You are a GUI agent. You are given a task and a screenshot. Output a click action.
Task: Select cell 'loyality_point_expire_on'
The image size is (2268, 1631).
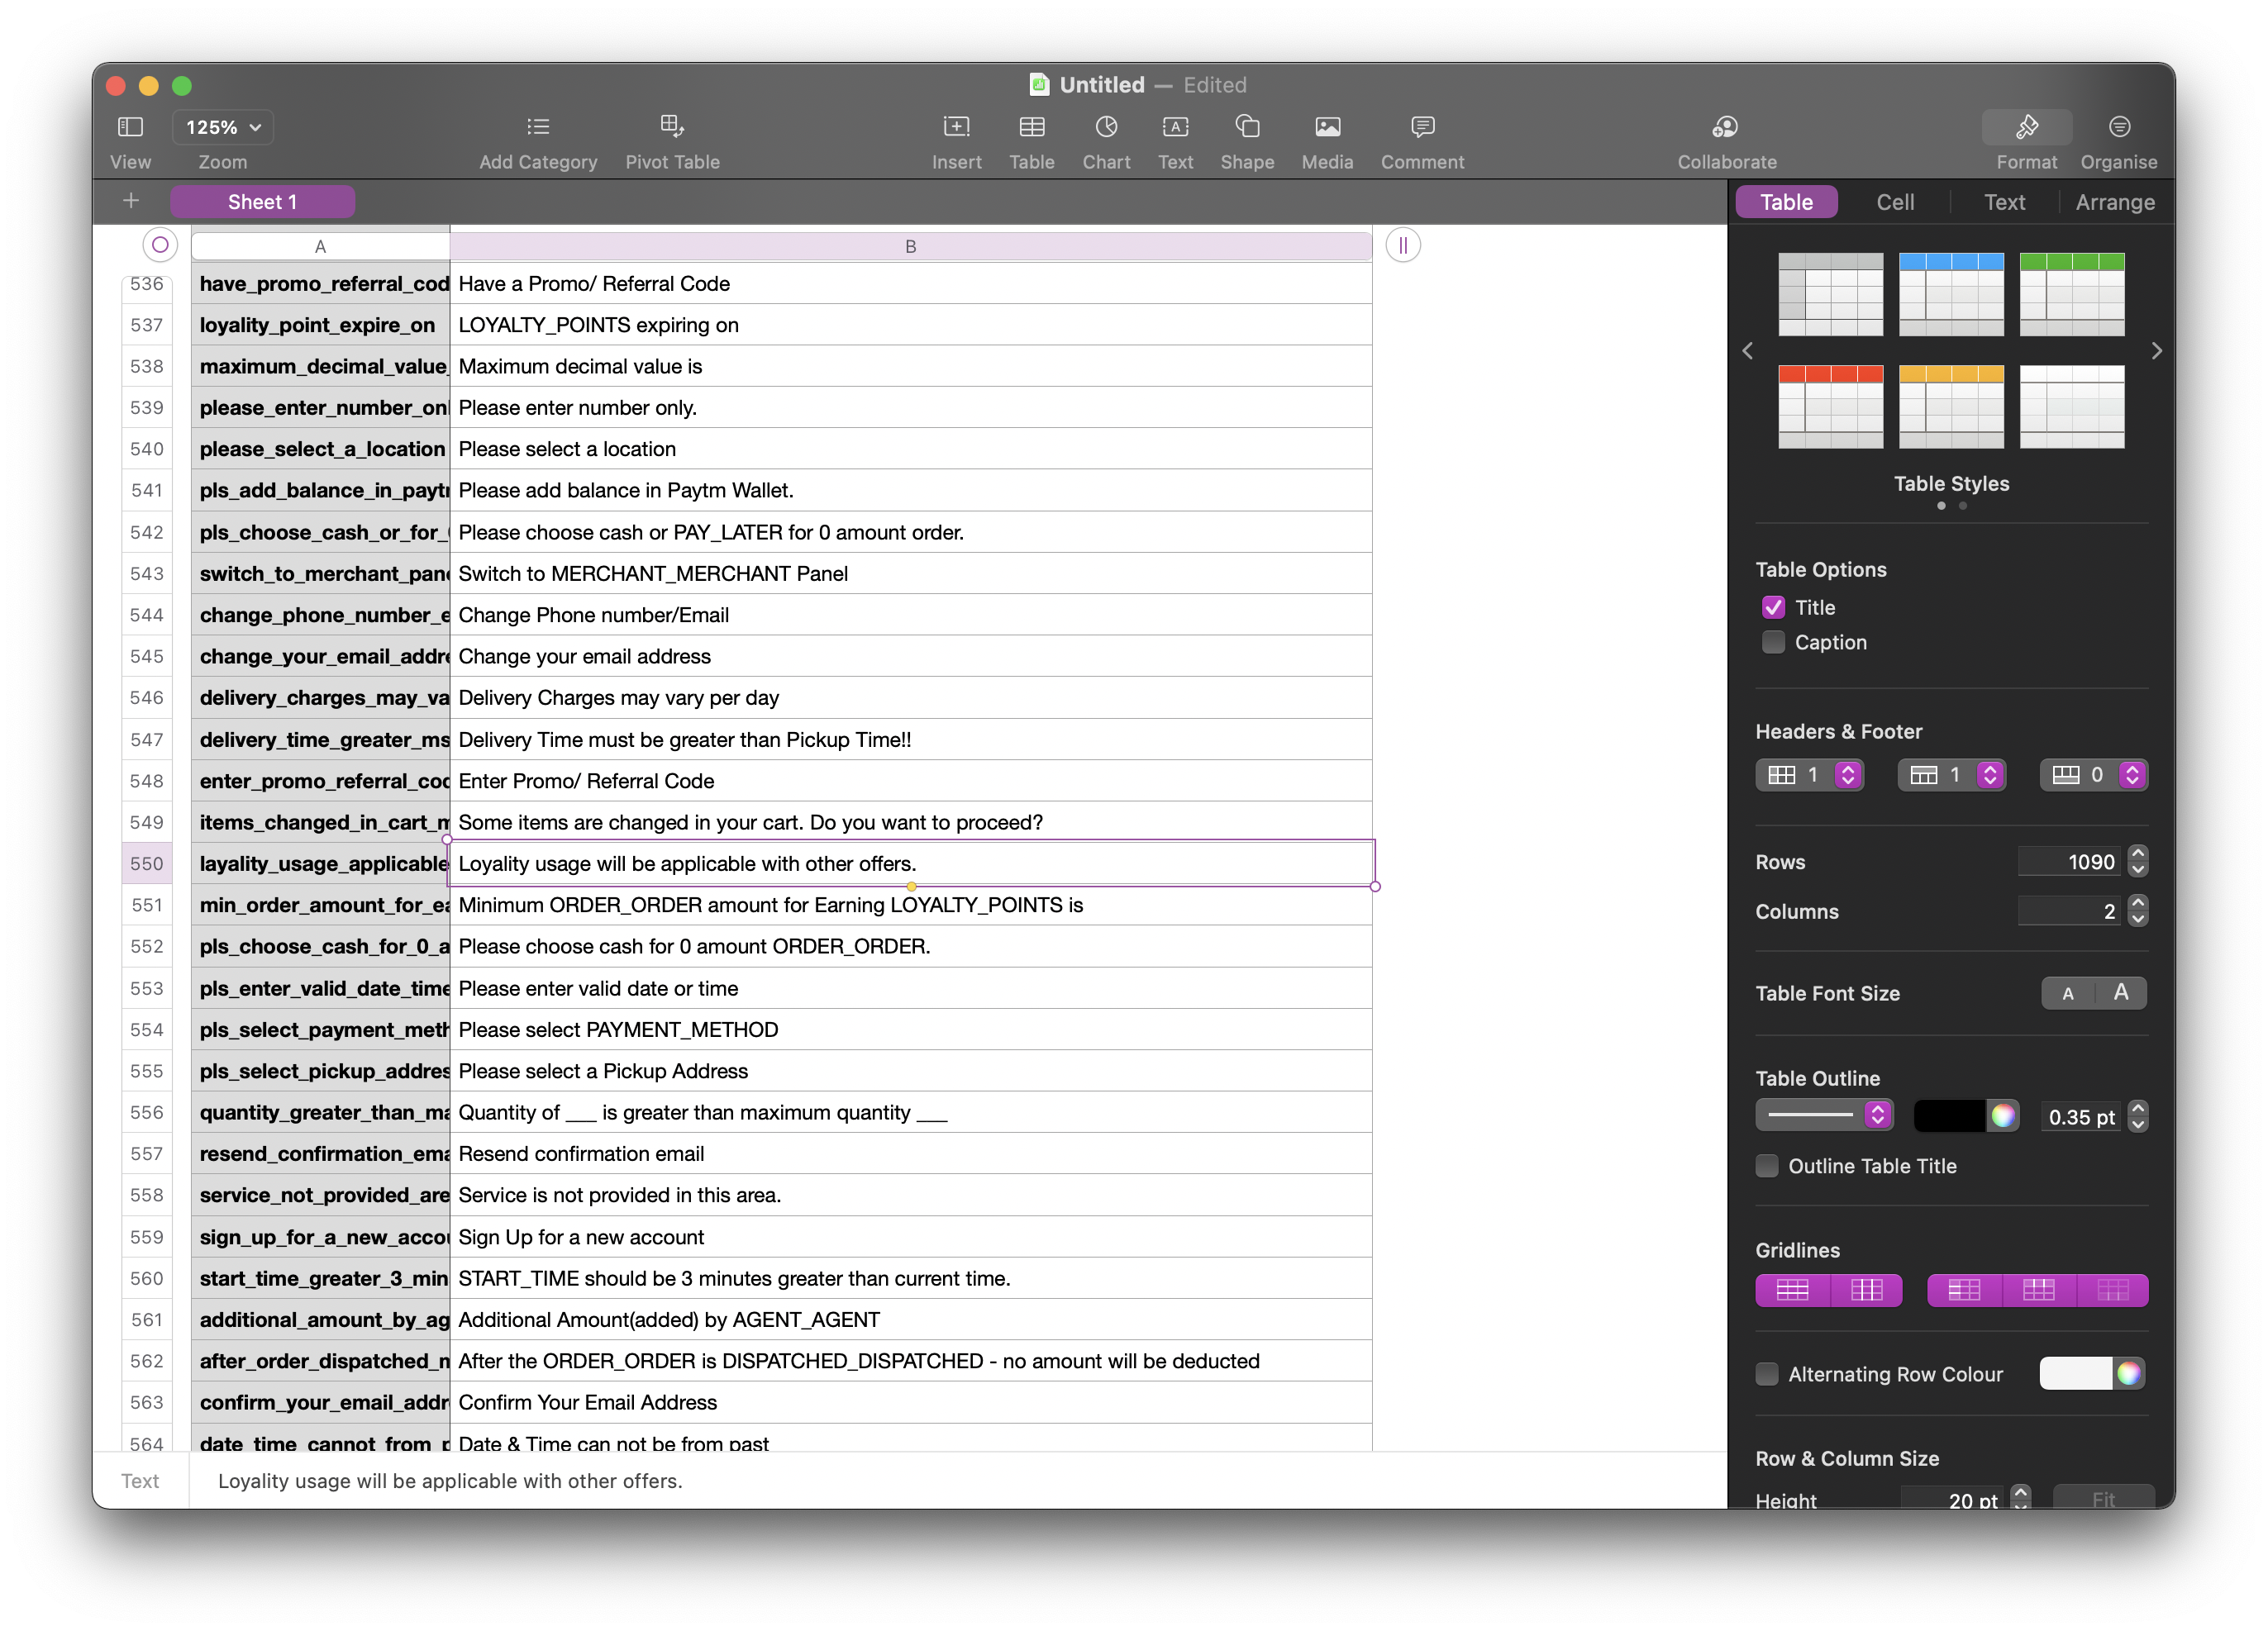coord(320,325)
